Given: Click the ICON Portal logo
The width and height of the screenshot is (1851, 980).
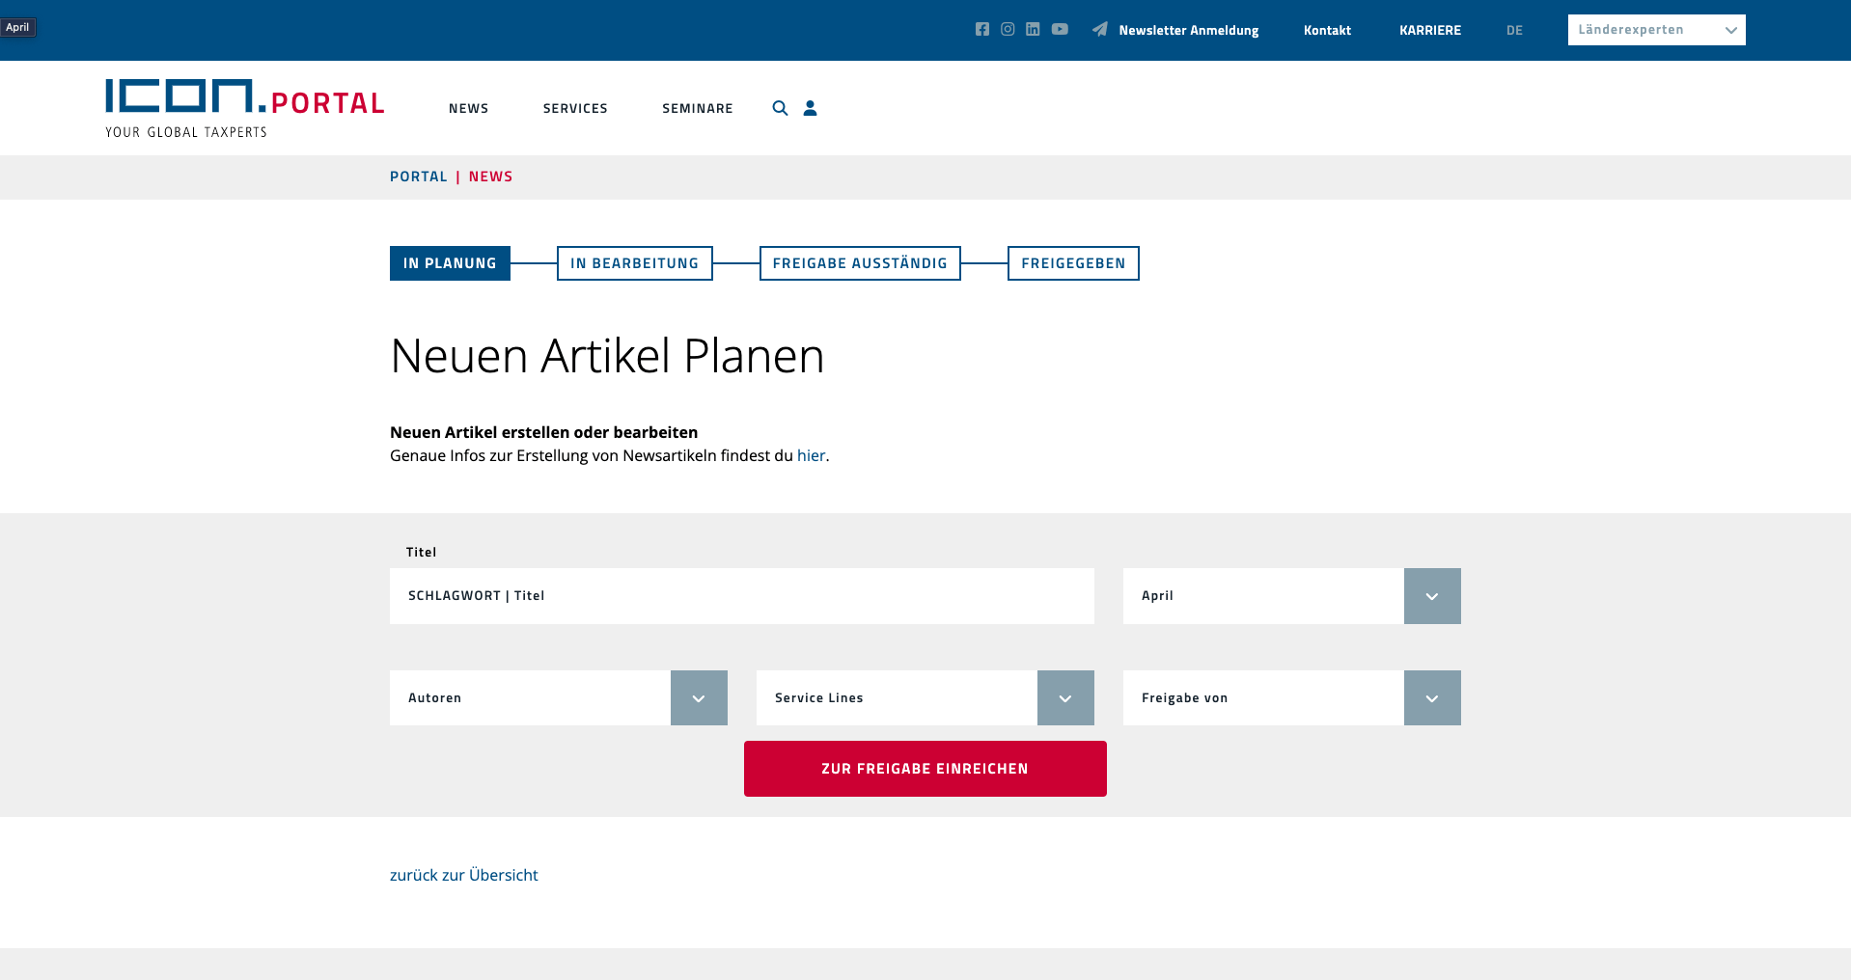Looking at the screenshot, I should tap(245, 108).
